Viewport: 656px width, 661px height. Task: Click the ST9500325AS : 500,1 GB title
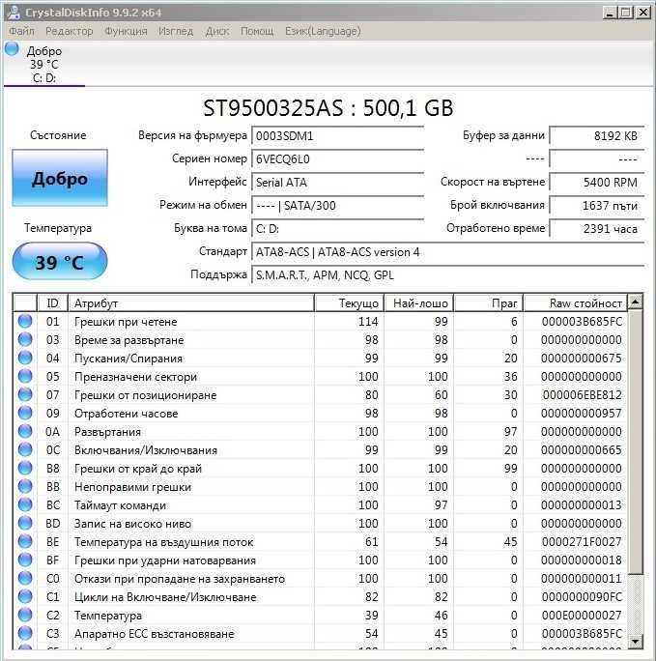[328, 108]
